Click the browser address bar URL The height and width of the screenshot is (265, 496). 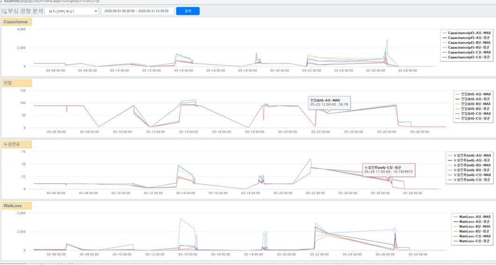coord(51,1)
